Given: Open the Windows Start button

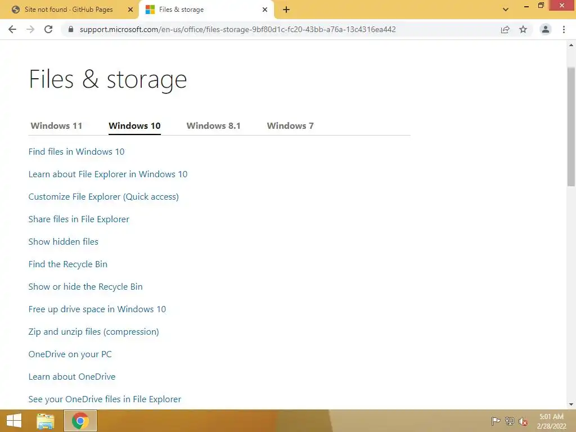Looking at the screenshot, I should point(14,421).
